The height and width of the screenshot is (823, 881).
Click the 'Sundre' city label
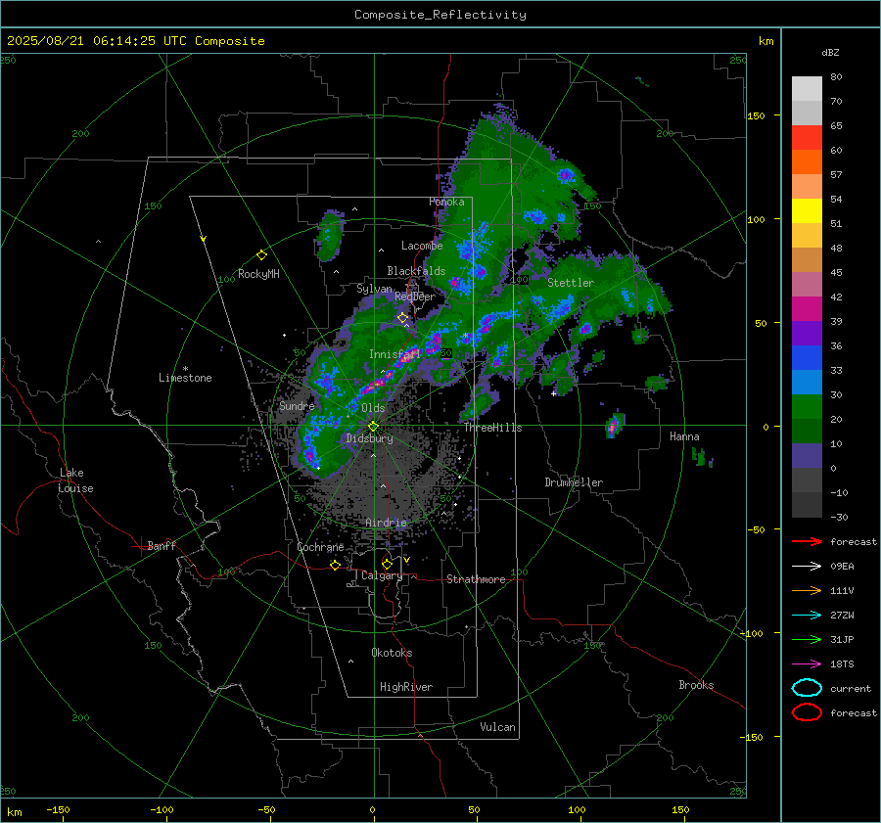click(x=297, y=405)
